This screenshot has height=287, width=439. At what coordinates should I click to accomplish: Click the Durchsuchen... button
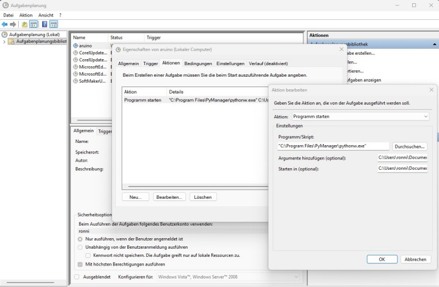click(x=409, y=146)
